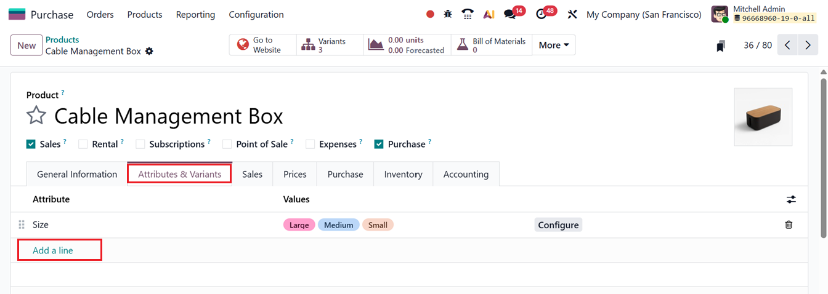This screenshot has width=828, height=294.
Task: Open chat messages with 14 badge
Action: 509,14
